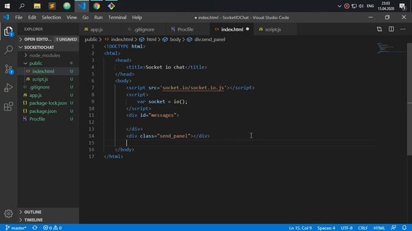The image size is (412, 231).
Task: Change indentation via Spaces: 4
Action: (326, 228)
